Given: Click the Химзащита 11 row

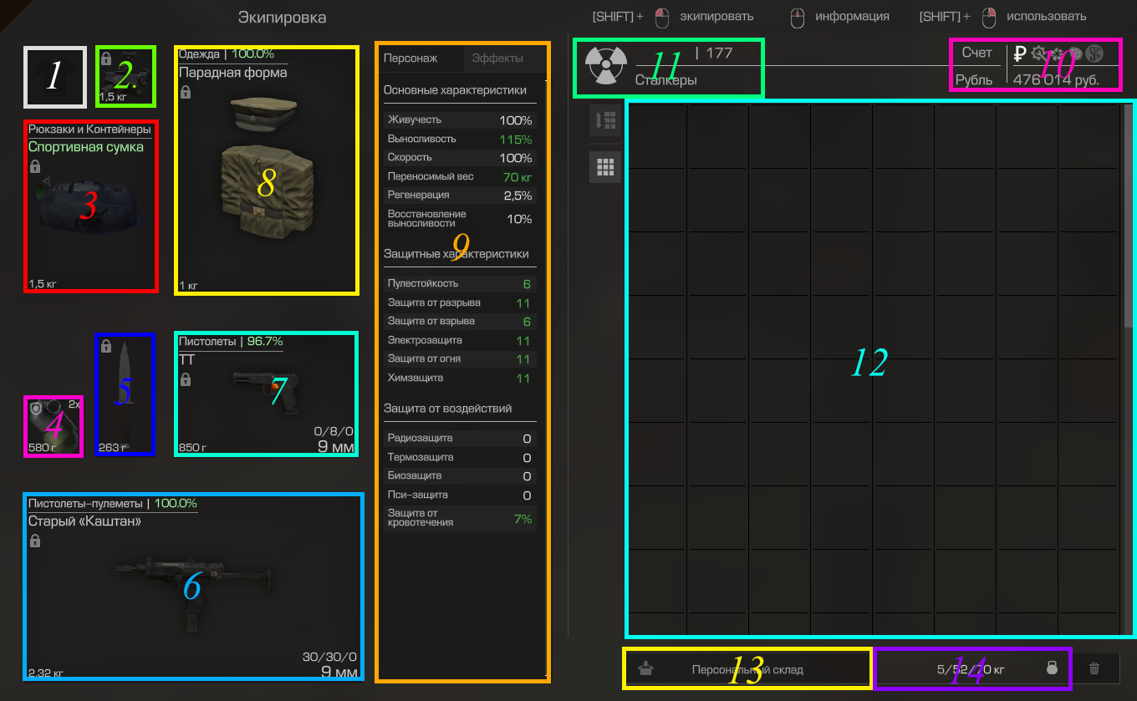Looking at the screenshot, I should tap(460, 378).
